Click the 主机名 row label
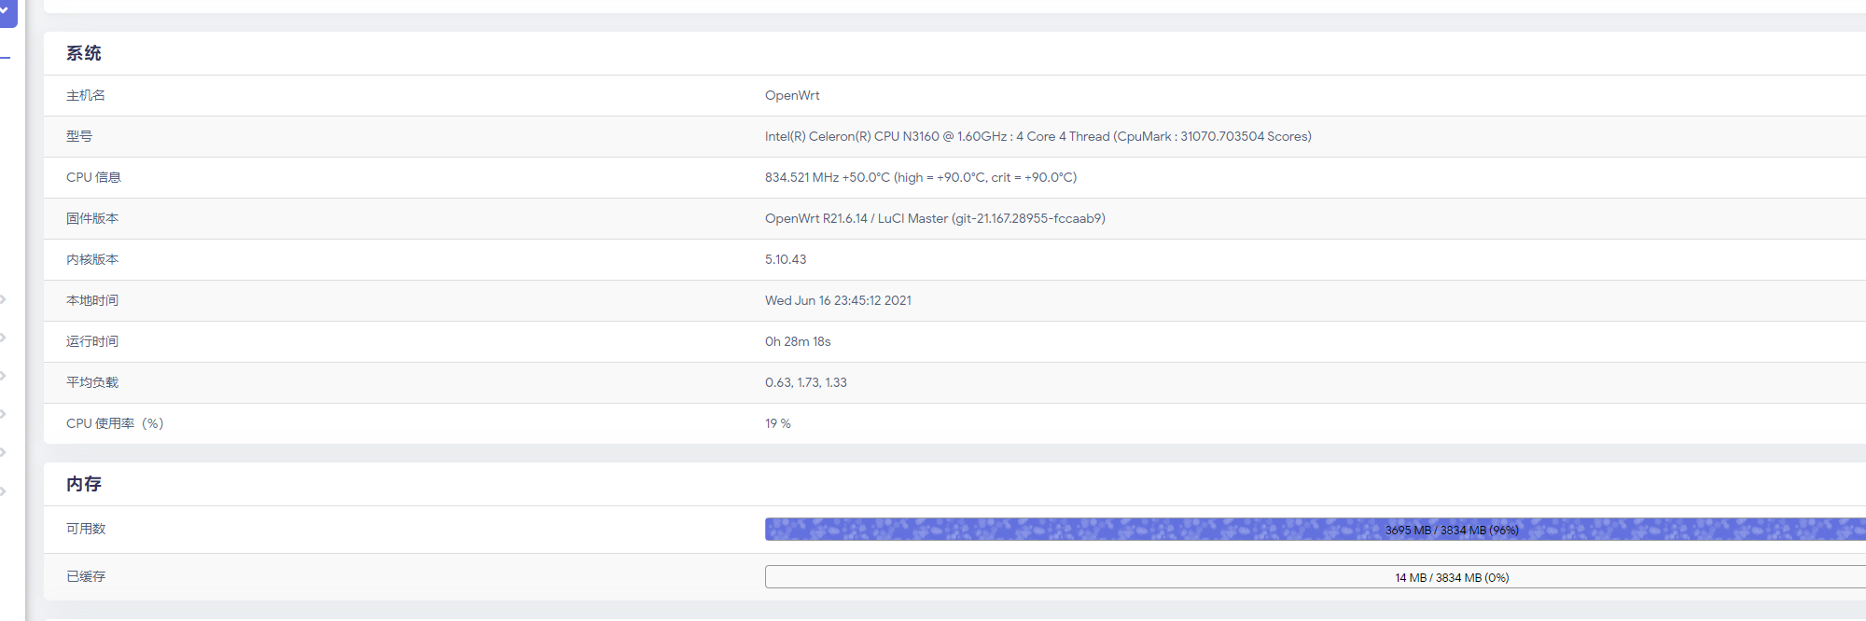Image resolution: width=1866 pixels, height=621 pixels. tap(86, 95)
